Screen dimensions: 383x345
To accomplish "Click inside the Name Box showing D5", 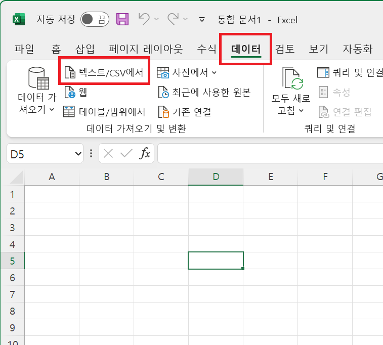I will point(40,154).
